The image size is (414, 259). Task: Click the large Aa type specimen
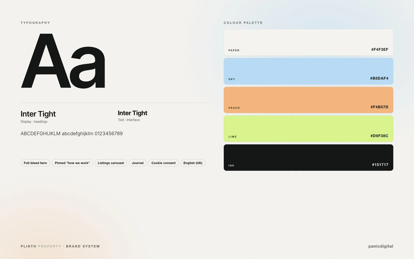(x=63, y=61)
